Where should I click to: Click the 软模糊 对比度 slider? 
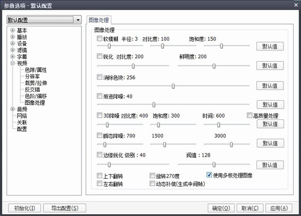pyautogui.click(x=173, y=46)
